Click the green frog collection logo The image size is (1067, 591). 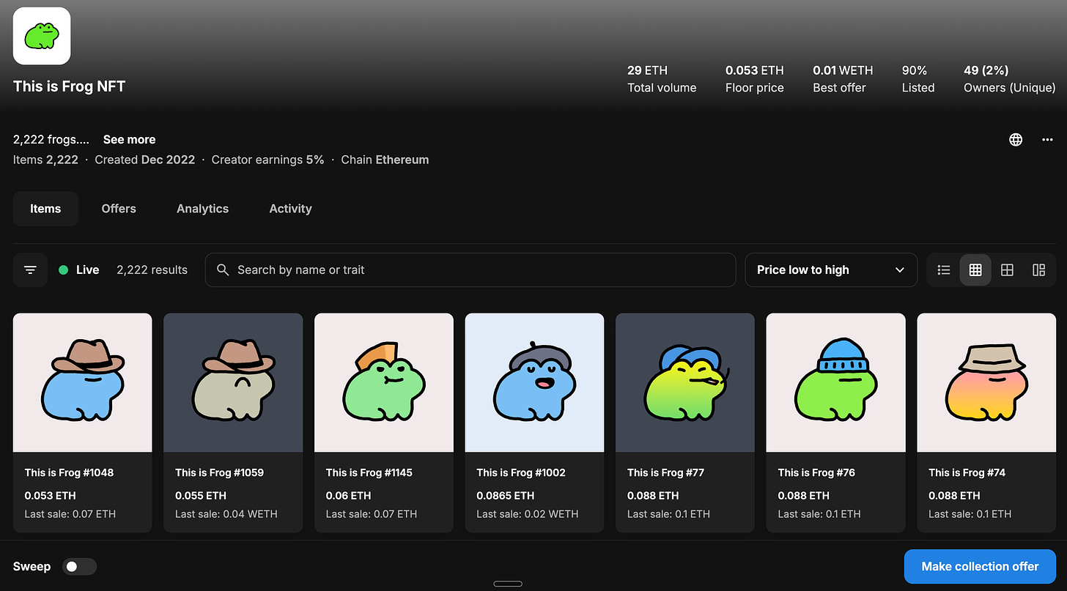42,36
